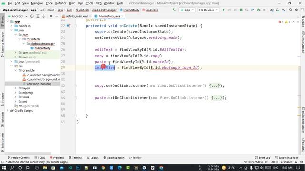Click the Search Everywhere magnifier icon
Image resolution: width=305 pixels, height=171 pixels.
coord(290,9)
